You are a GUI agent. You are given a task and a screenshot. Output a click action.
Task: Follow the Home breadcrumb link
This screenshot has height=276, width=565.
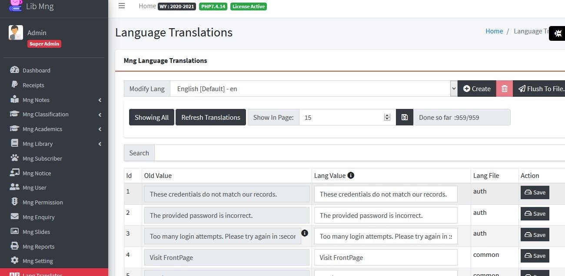[x=494, y=31]
